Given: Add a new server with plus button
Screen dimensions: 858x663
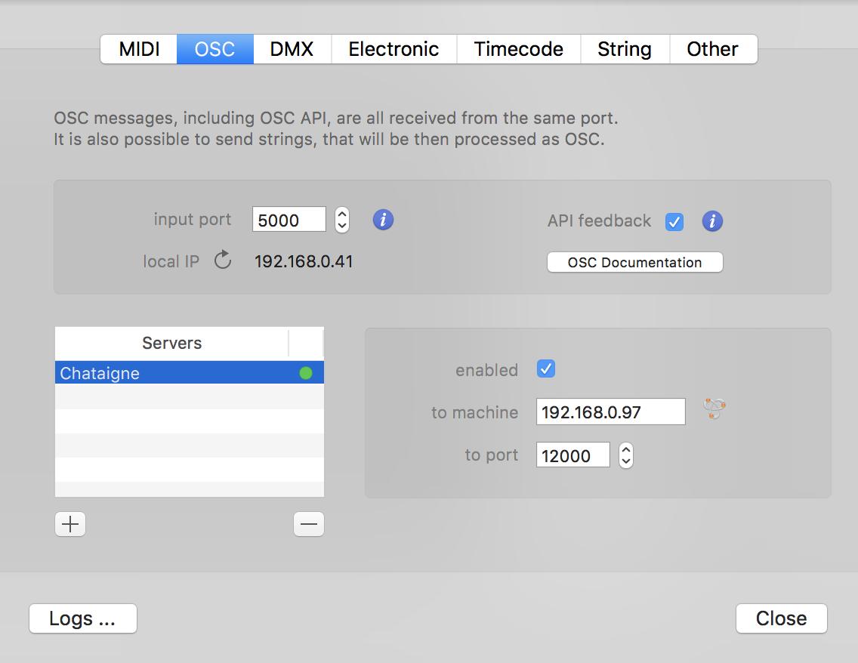Looking at the screenshot, I should coord(70,524).
